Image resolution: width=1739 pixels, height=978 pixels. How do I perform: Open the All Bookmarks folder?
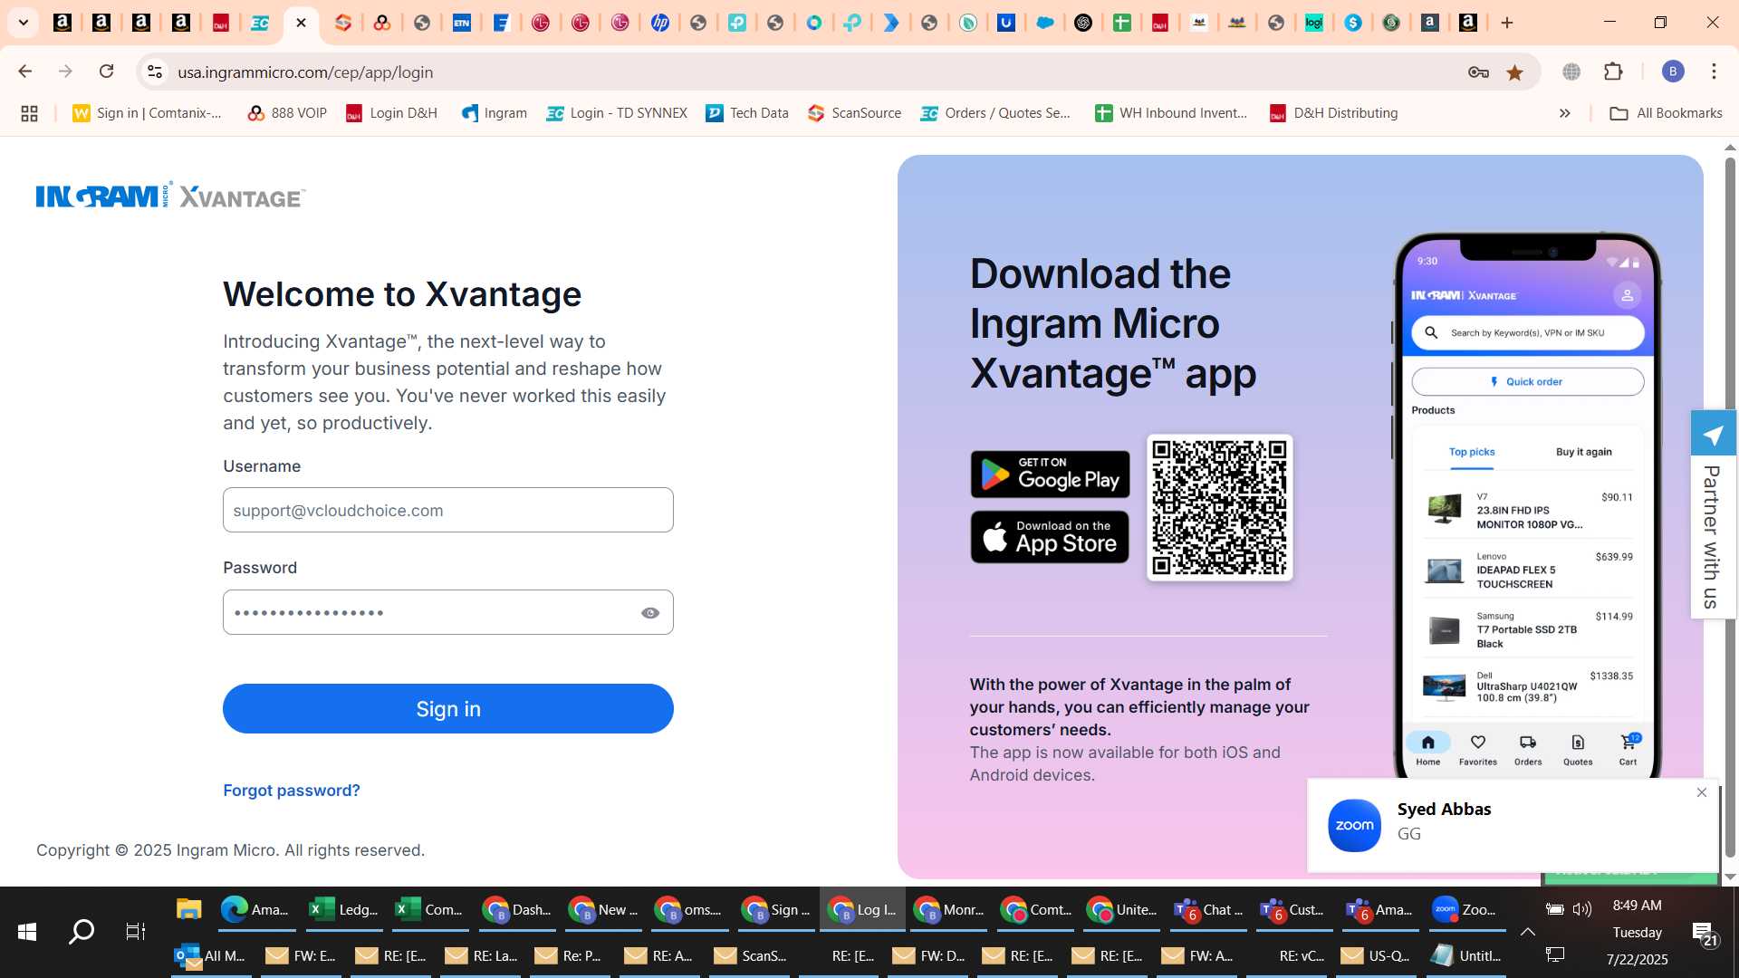1667,113
